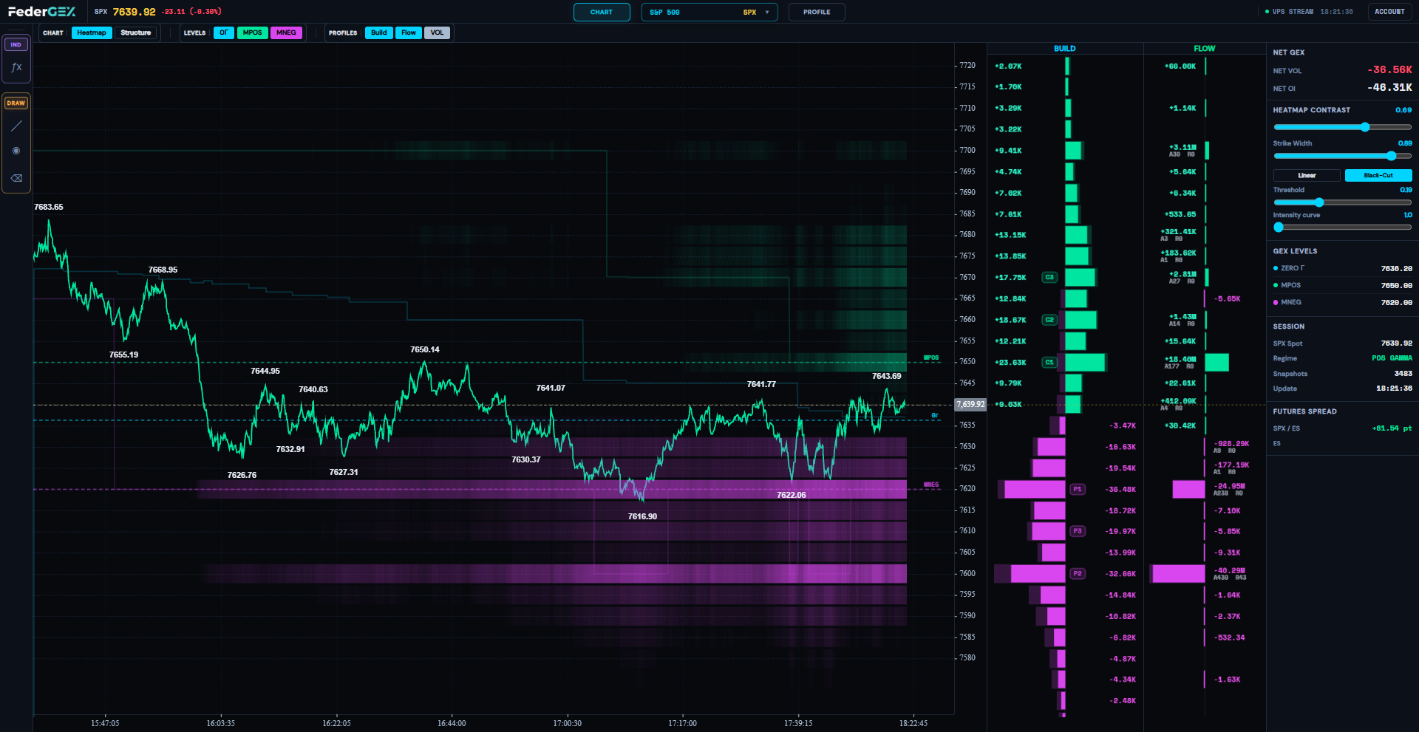Viewport: 1419px width, 732px height.
Task: Open the fx indicator formula tool
Action: [16, 67]
